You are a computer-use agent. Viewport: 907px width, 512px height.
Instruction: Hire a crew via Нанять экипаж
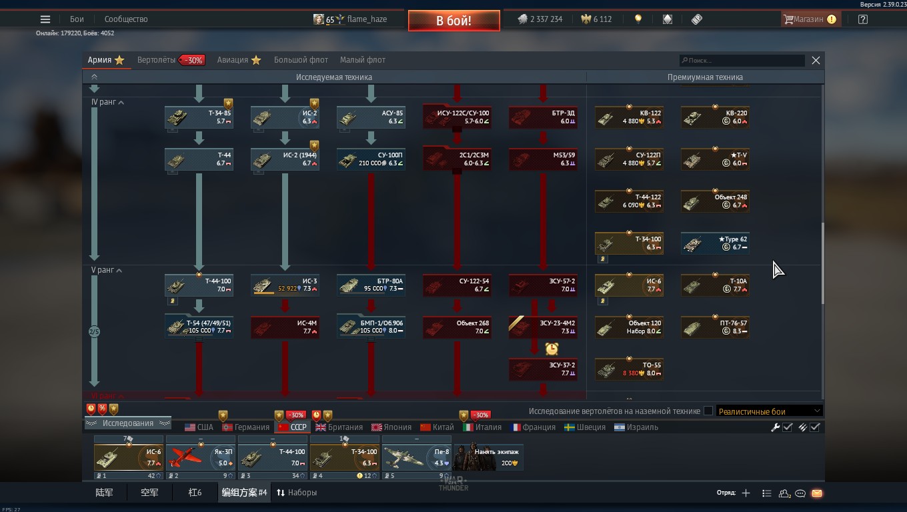pos(489,457)
